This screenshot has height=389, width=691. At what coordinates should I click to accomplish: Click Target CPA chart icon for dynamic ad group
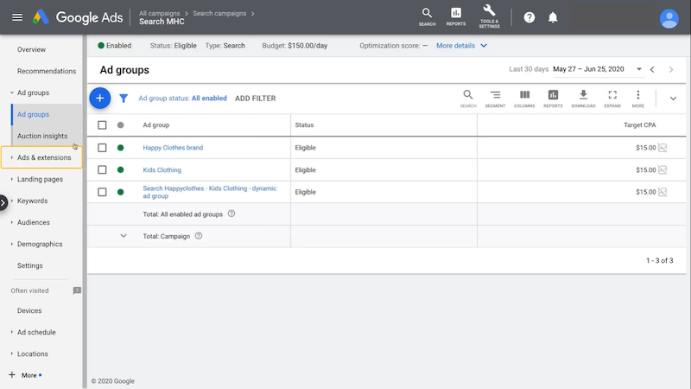[662, 192]
